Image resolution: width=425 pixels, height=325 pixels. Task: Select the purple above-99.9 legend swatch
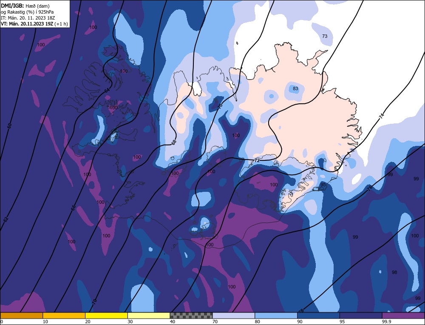(x=403, y=316)
